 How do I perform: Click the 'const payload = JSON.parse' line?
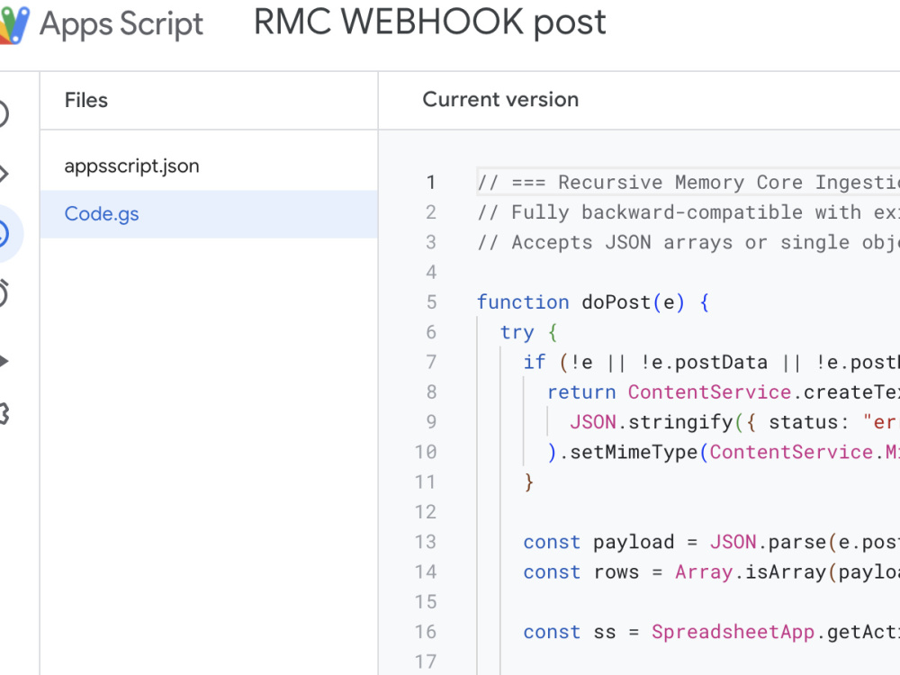coord(711,542)
